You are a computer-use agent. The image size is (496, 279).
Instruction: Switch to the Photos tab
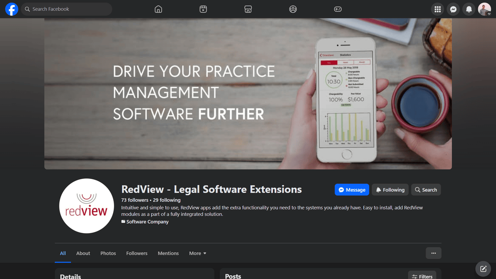[108, 253]
